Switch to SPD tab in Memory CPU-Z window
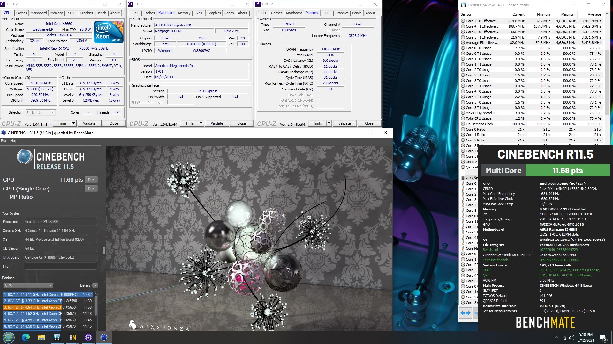 [326, 13]
